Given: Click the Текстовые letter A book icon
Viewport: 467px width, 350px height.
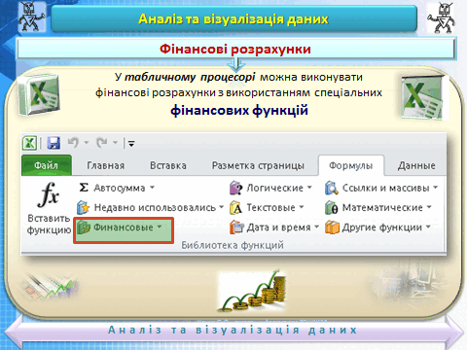Looking at the screenshot, I should [235, 208].
